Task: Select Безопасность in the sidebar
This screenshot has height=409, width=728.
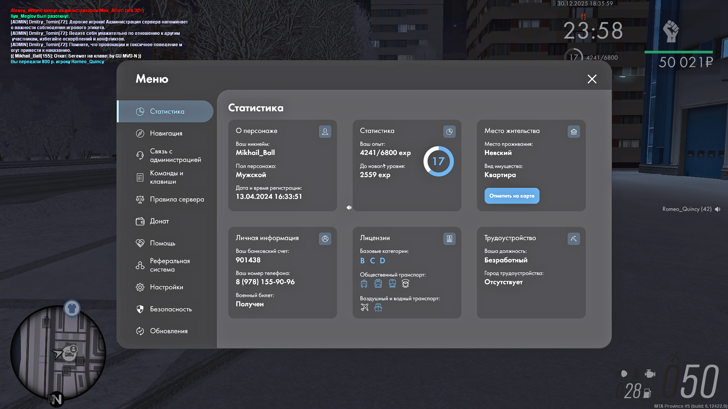Action: 171,309
